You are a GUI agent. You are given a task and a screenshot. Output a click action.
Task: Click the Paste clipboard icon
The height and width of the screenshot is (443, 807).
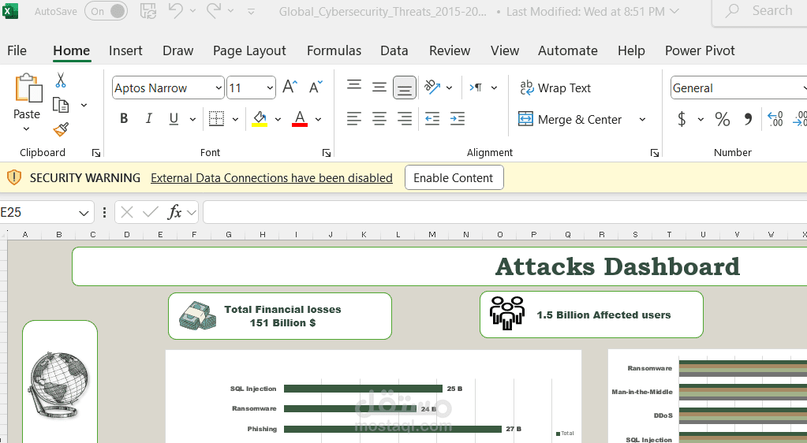click(28, 88)
